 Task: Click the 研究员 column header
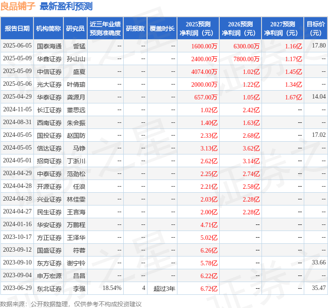point(75,28)
